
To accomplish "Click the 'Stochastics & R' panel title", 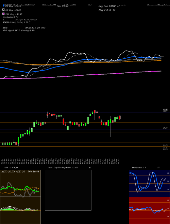I will click(139, 168).
